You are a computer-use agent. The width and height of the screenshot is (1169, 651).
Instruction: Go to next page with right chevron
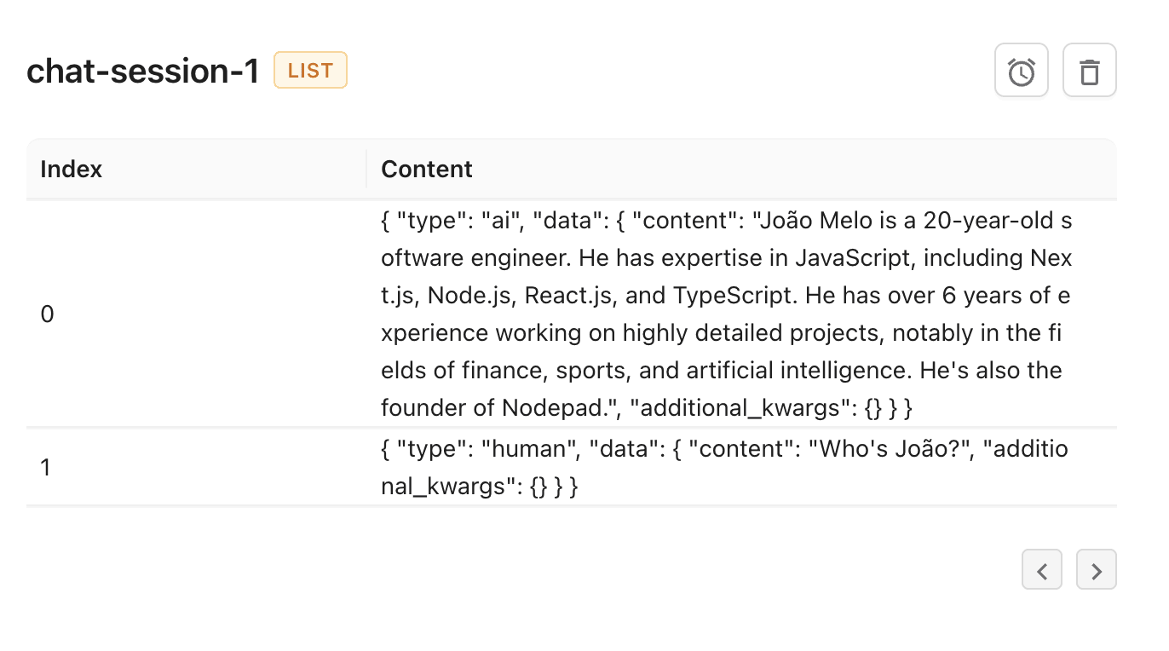(1096, 569)
